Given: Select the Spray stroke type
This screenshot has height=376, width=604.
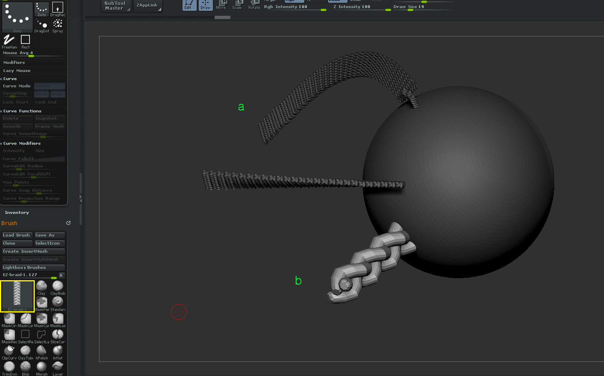Looking at the screenshot, I should (57, 23).
